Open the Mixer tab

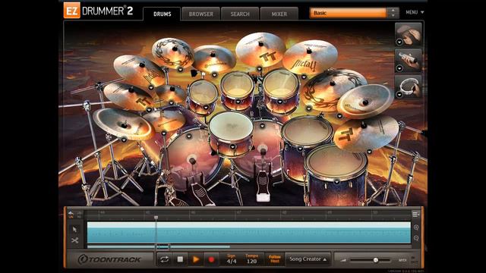point(279,14)
